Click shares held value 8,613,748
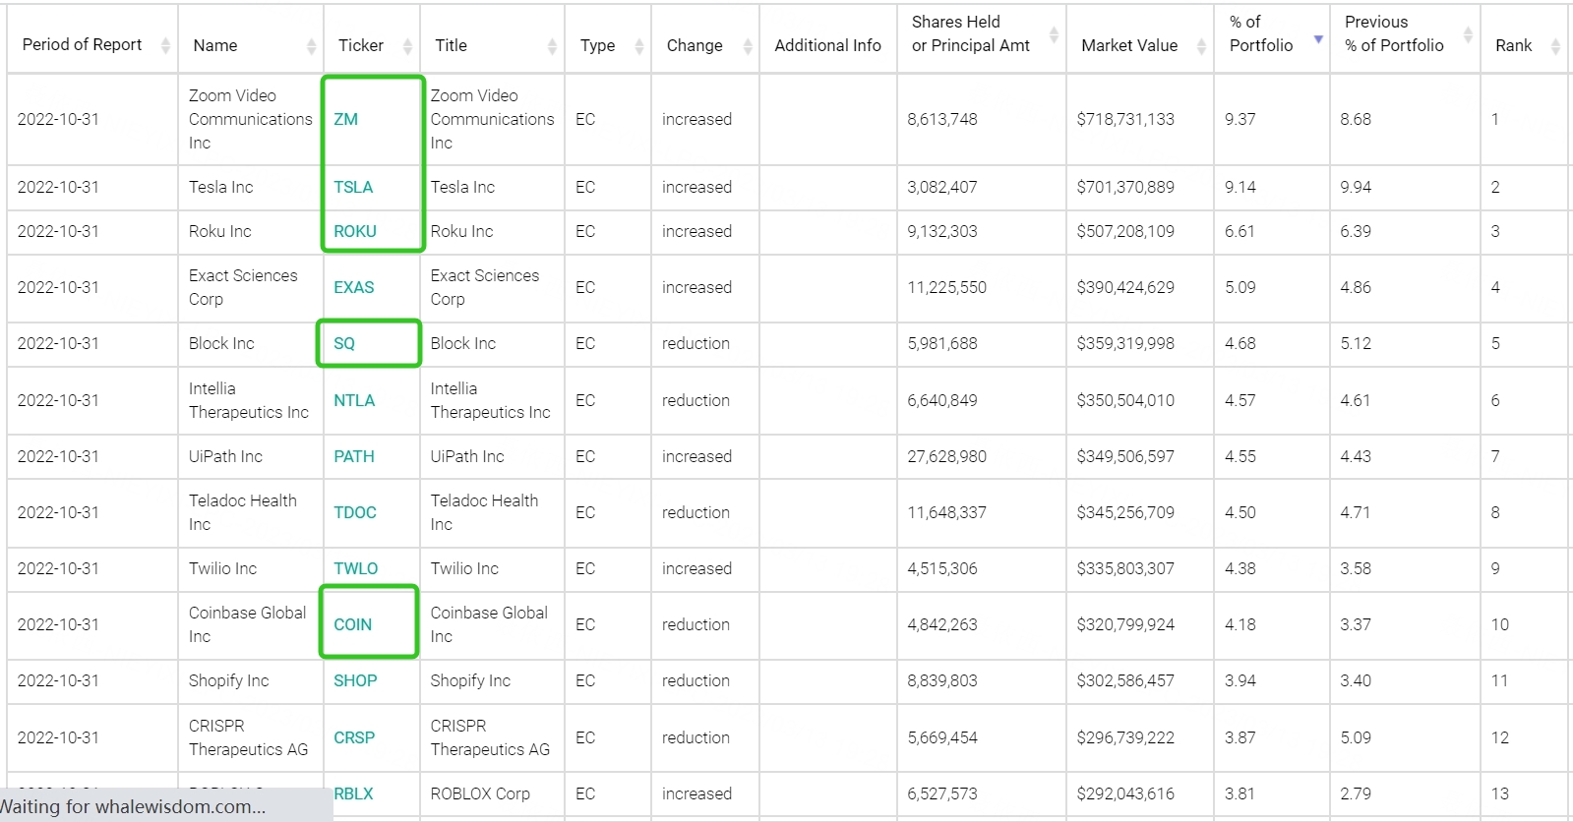Screen dimensions: 1573x822 [942, 119]
